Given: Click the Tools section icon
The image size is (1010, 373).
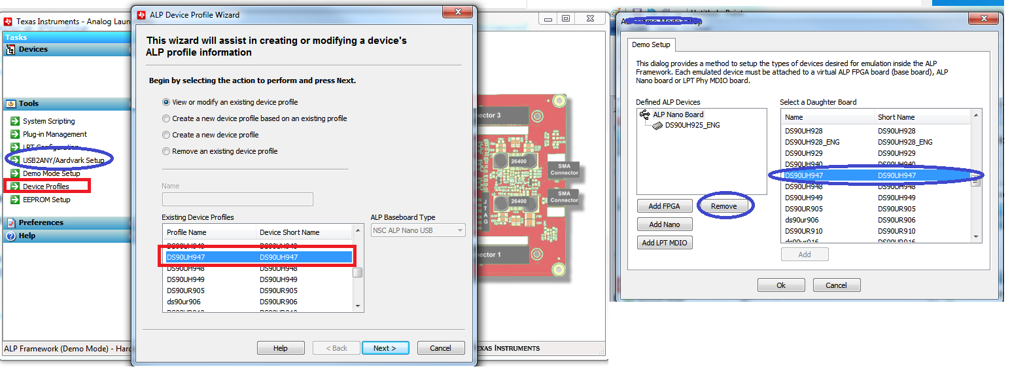Looking at the screenshot, I should 11,103.
